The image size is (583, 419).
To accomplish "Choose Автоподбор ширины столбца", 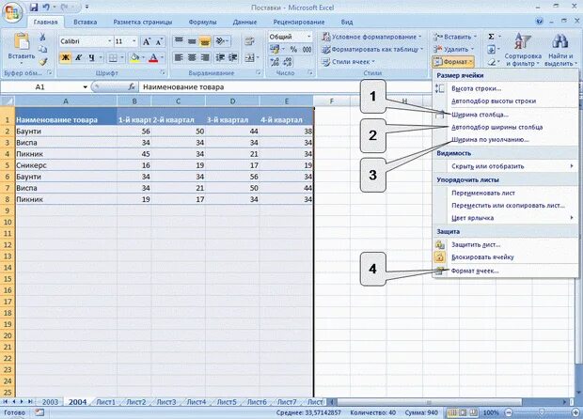I will click(506, 127).
